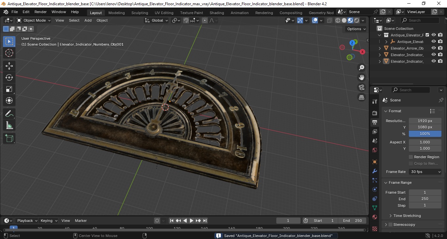Toggle X-ray mode in viewport header
This screenshot has height=239, width=447.
(x=330, y=20)
